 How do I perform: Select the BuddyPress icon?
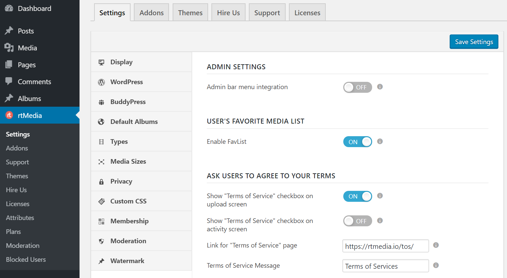[x=101, y=102]
